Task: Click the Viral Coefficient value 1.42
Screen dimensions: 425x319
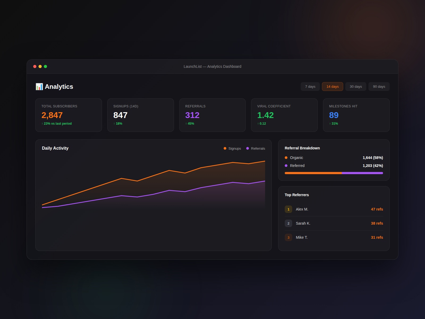Action: [265, 115]
